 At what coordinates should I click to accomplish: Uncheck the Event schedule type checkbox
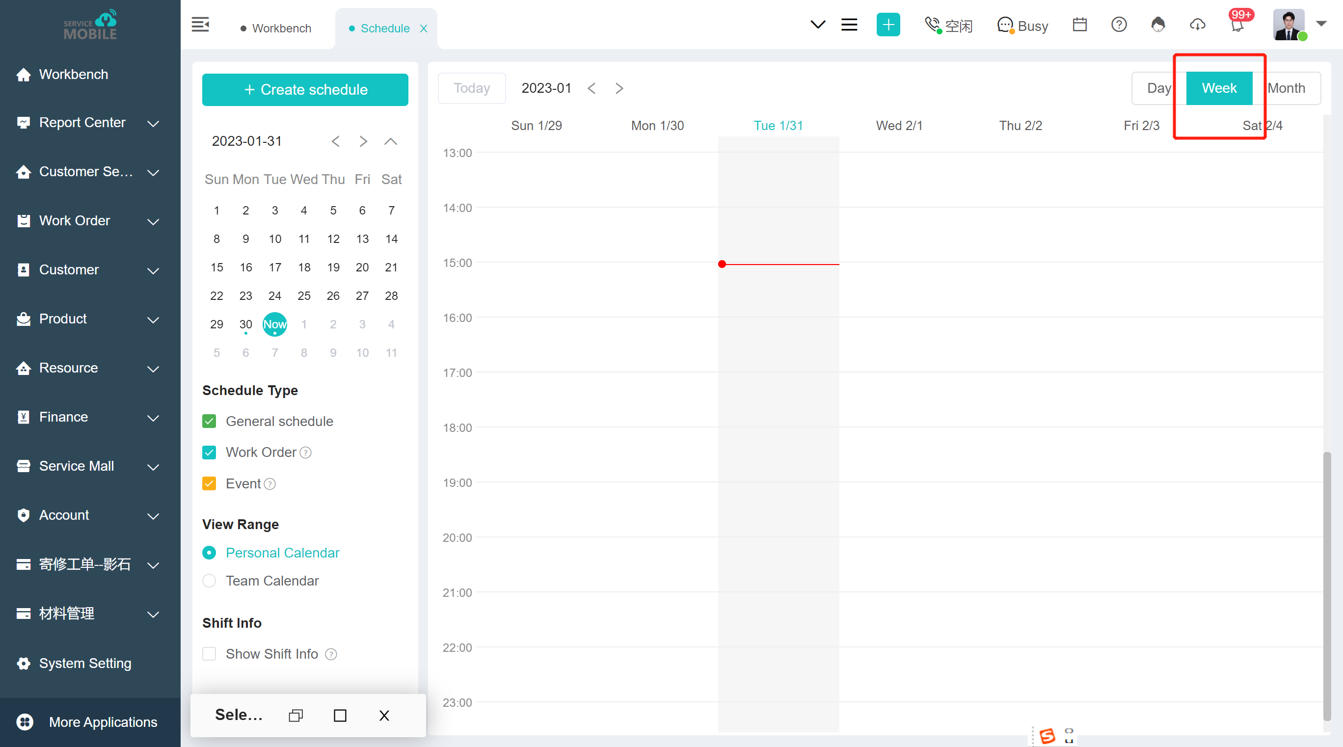209,484
